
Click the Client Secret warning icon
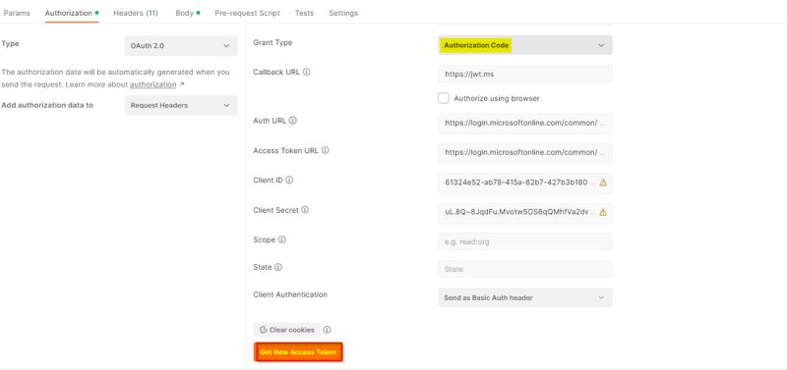(x=603, y=212)
